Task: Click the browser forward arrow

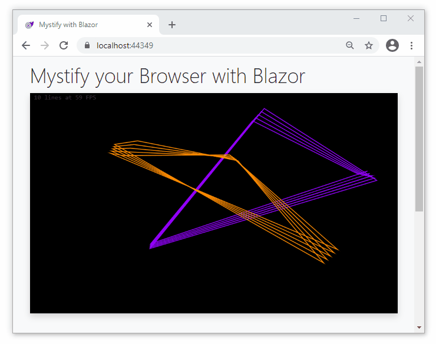Action: [45, 45]
